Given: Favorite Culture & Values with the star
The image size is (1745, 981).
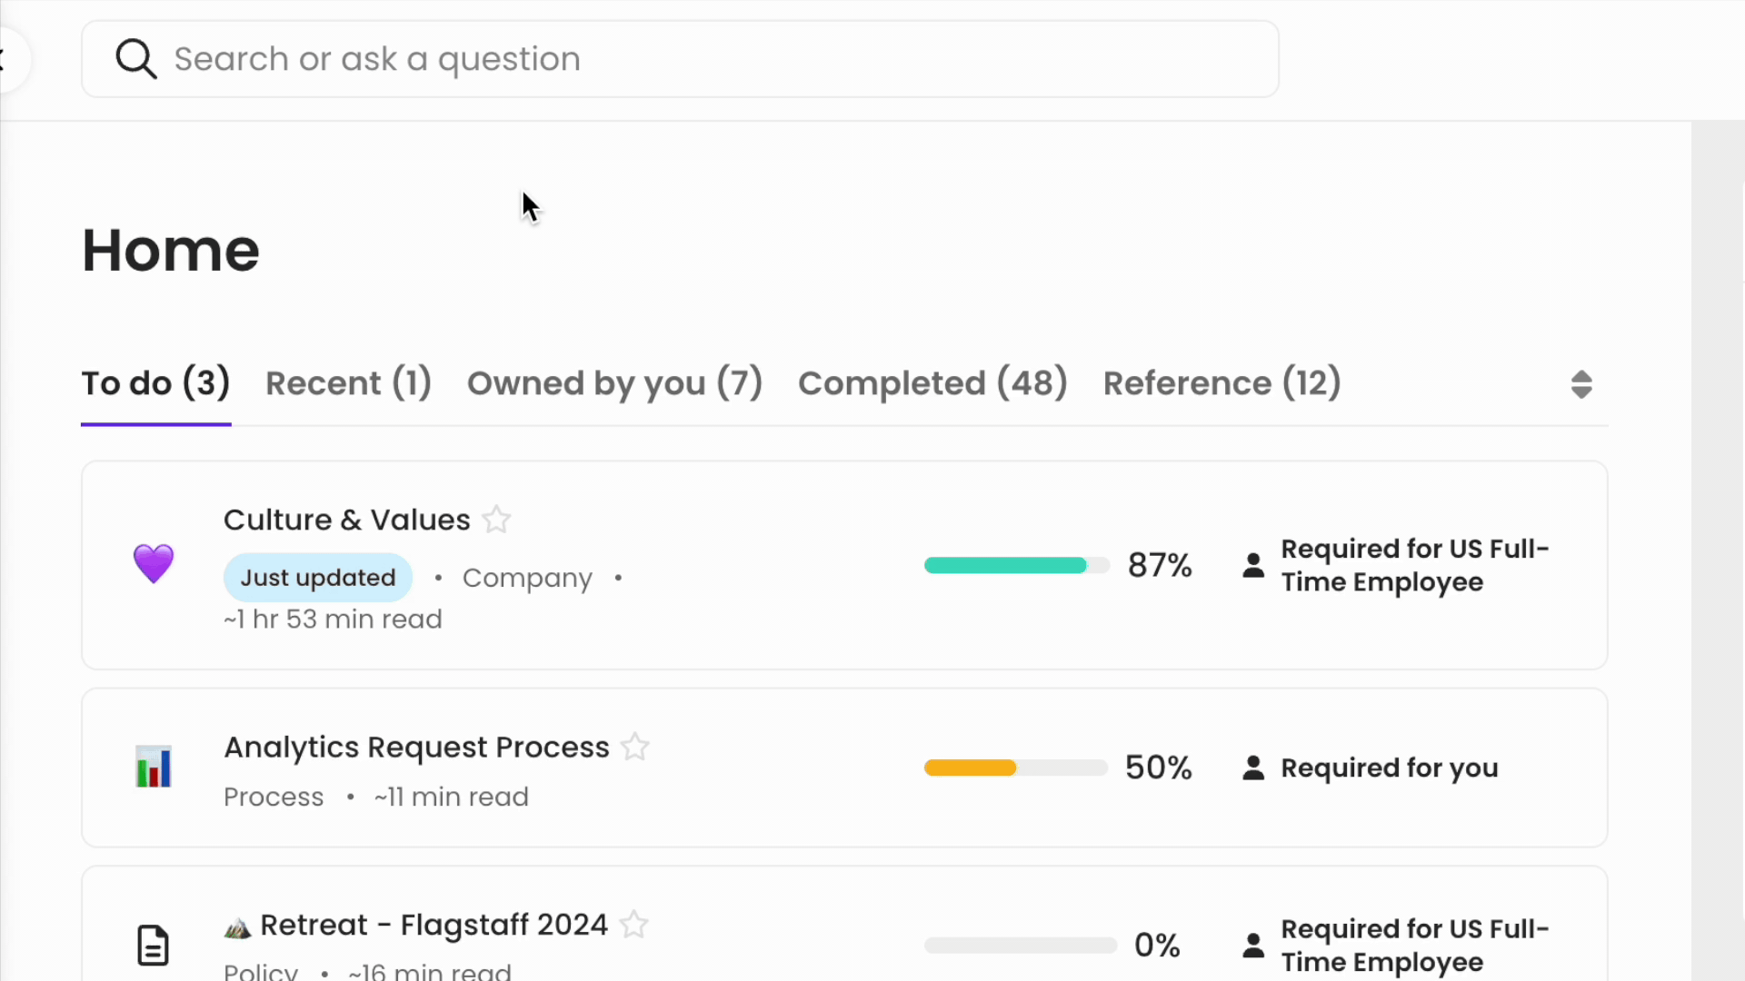Looking at the screenshot, I should 496,520.
